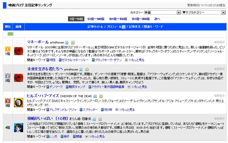Click yellow icon next to まりん組・図書係
The width and height of the screenshot is (228, 143).
(100, 119)
